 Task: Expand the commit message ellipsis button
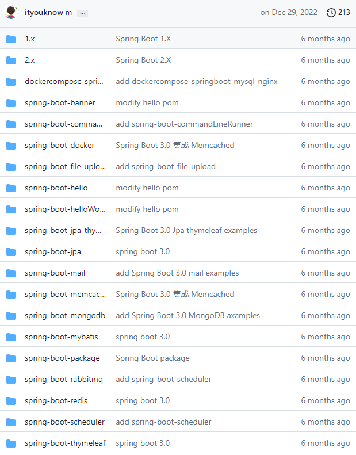click(82, 13)
